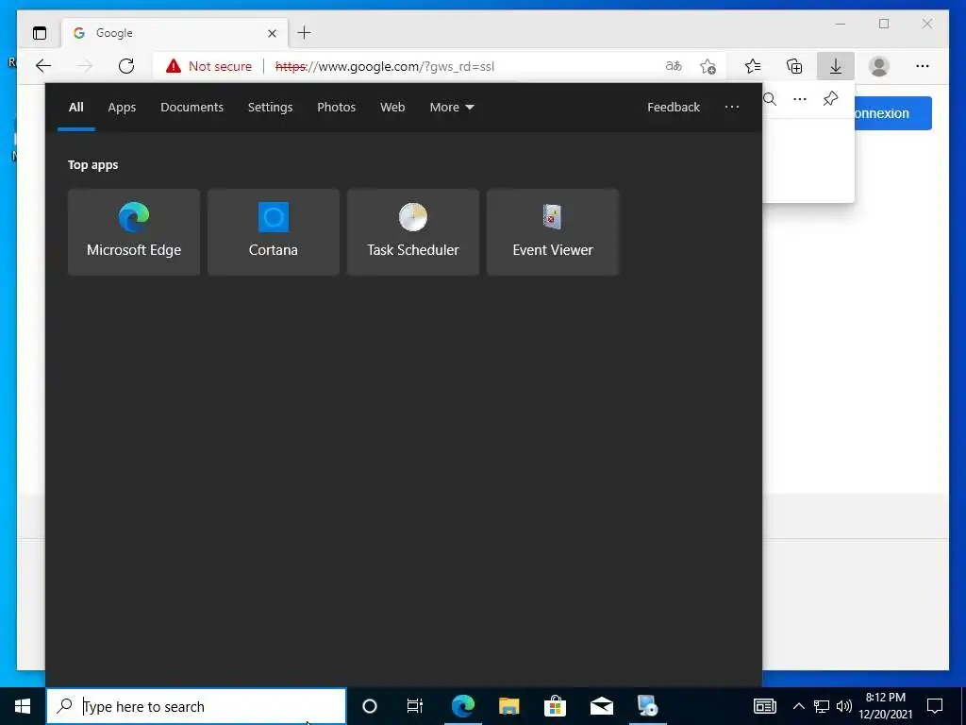The height and width of the screenshot is (725, 966).
Task: Toggle the Edge Downloads button
Action: (836, 66)
